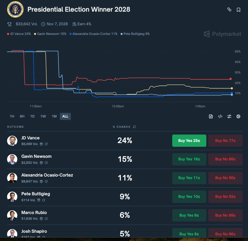This screenshot has height=241, width=248.
Task: Click the Earn 4% rewards icon
Action: click(74, 24)
